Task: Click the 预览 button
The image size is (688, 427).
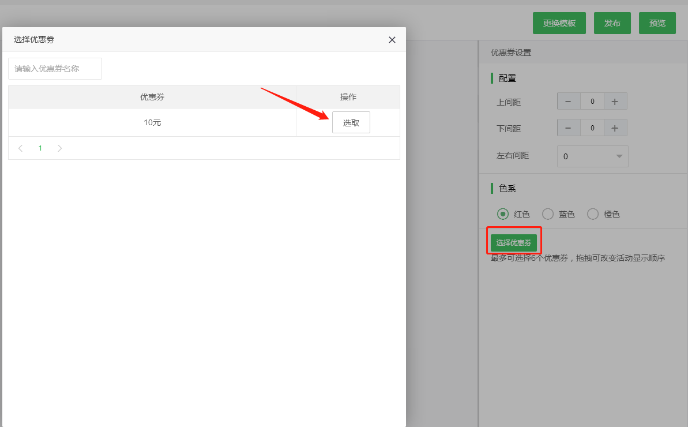Action: click(x=657, y=23)
